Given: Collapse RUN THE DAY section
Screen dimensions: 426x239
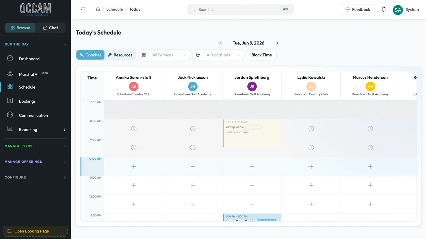Looking at the screenshot, I should pyautogui.click(x=35, y=44).
